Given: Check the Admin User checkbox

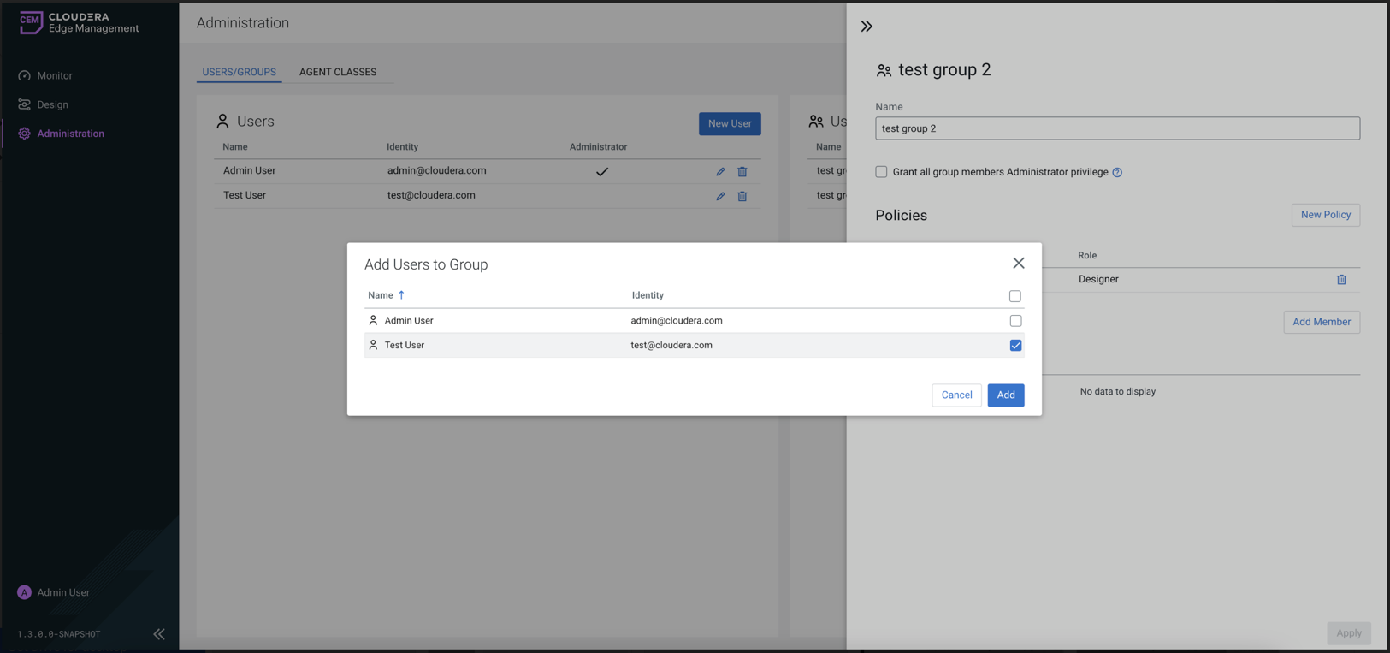Looking at the screenshot, I should click(1015, 321).
